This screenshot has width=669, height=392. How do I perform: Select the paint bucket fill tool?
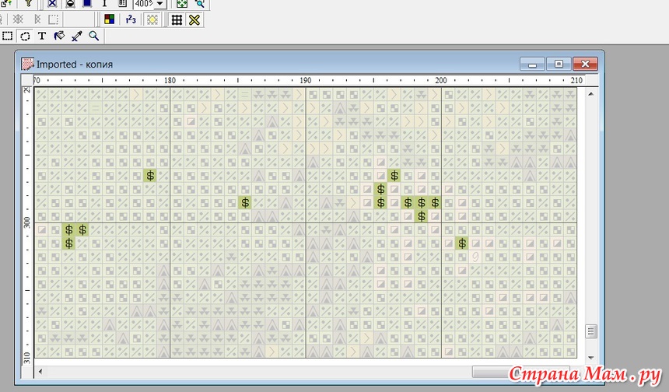[x=59, y=36]
